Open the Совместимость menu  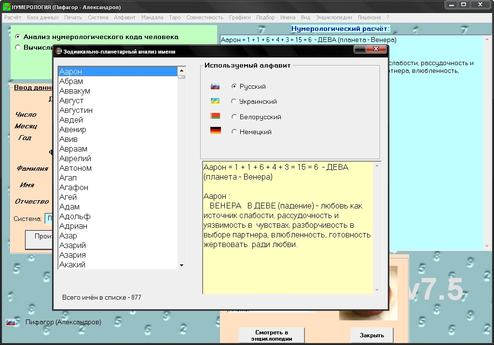[205, 17]
